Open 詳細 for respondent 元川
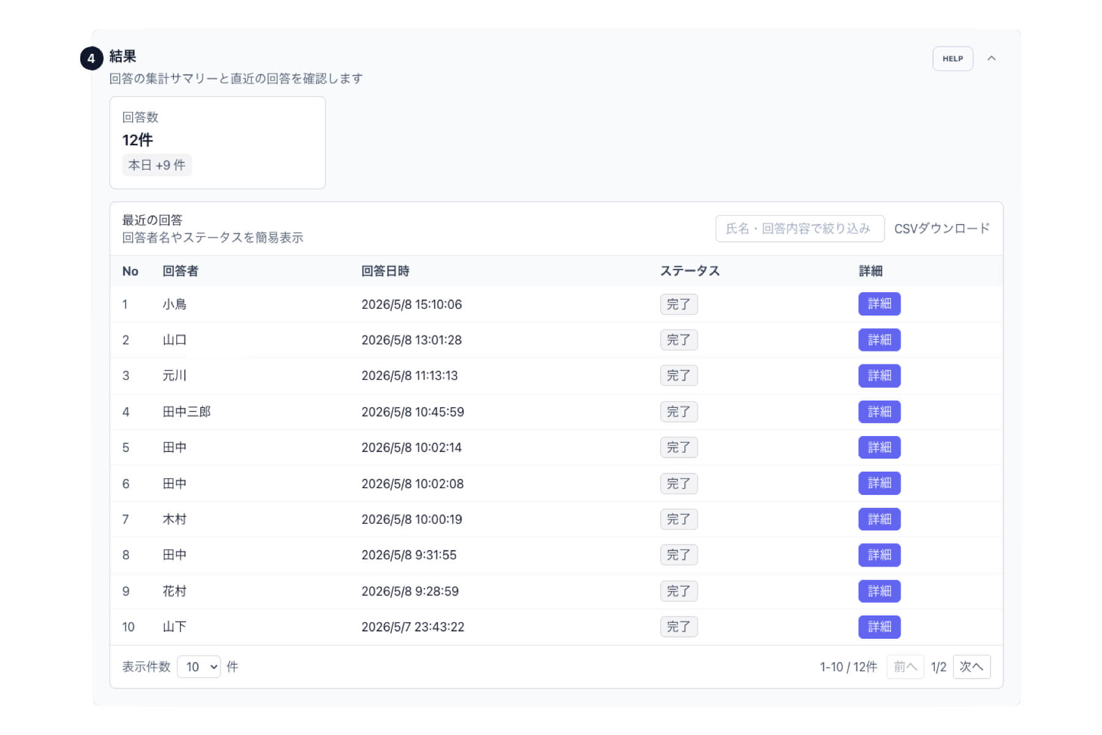 [879, 375]
